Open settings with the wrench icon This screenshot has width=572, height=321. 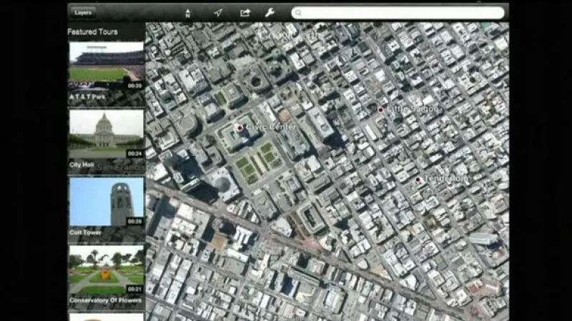270,12
